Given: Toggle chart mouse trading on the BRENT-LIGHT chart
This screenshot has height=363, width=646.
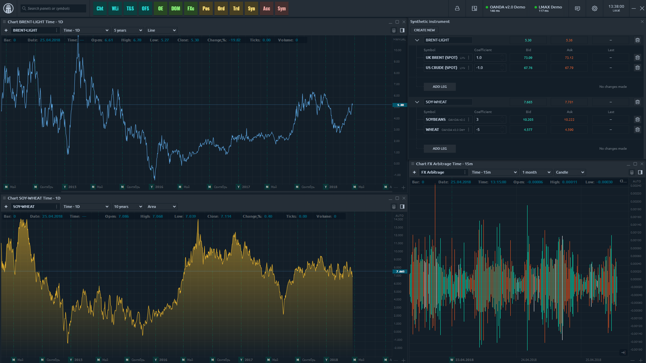Looking at the screenshot, I should 394,30.
